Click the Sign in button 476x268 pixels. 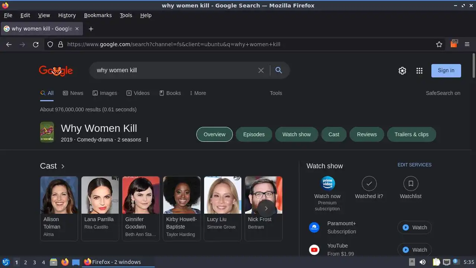[x=446, y=70]
